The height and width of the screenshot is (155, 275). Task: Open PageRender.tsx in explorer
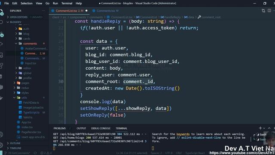coord(29,132)
